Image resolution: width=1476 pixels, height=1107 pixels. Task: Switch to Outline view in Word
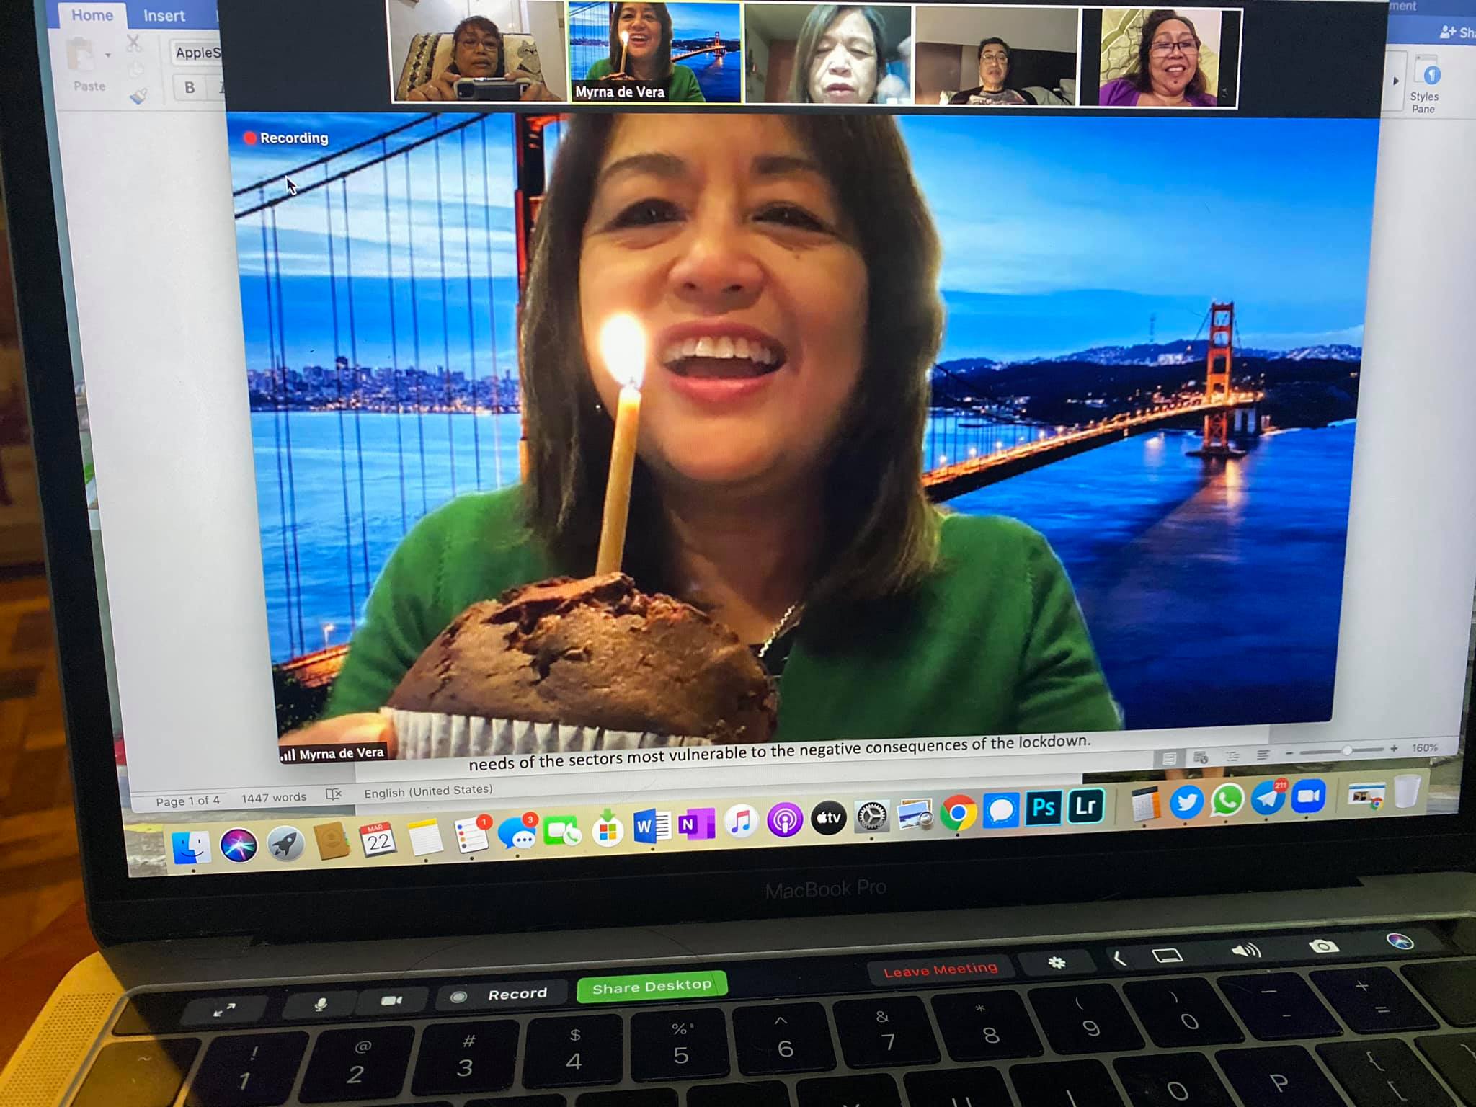tap(1232, 756)
